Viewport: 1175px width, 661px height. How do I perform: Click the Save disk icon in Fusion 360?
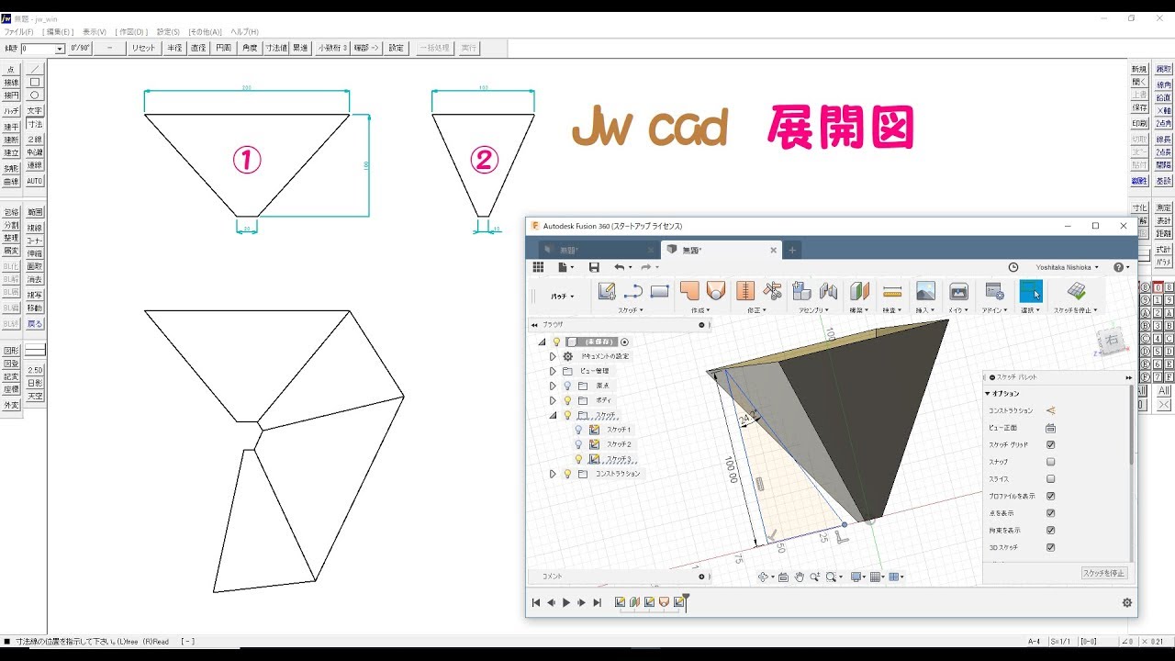(594, 266)
